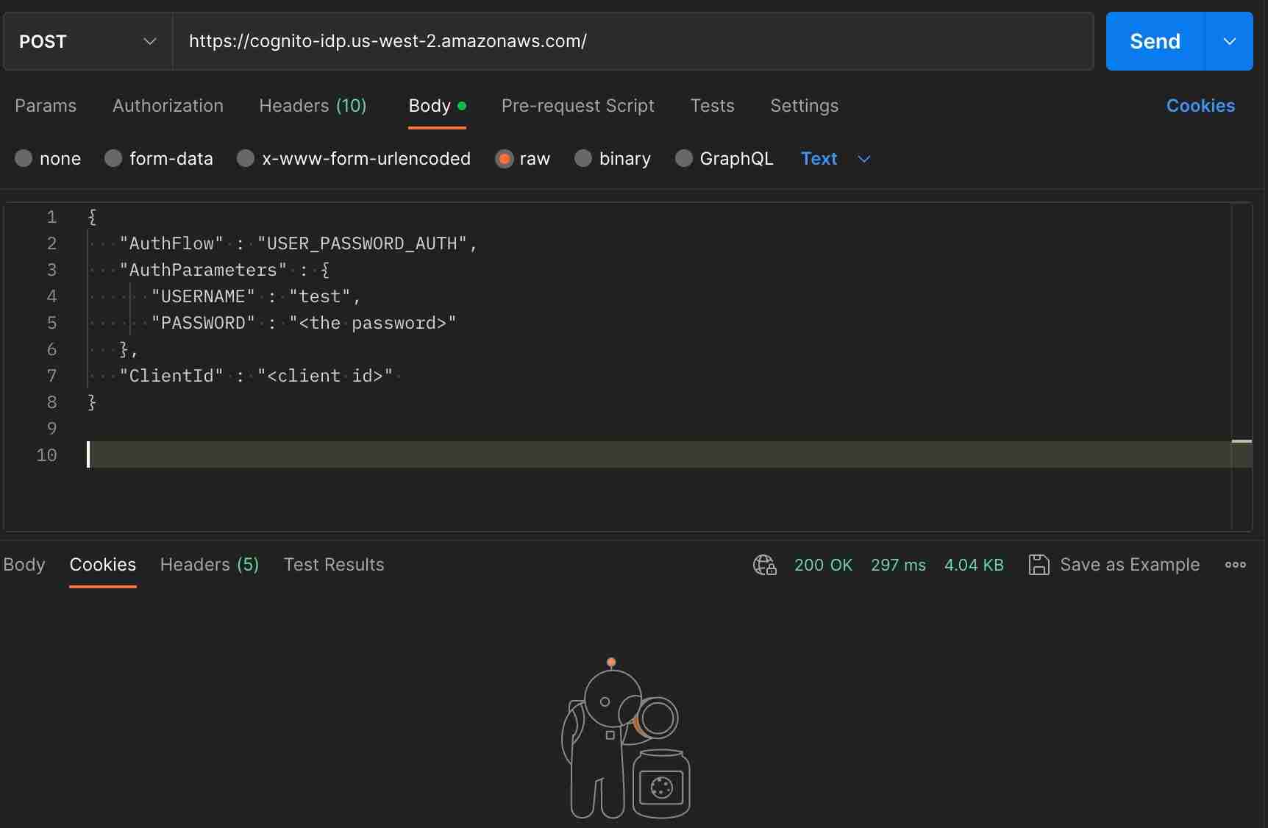Open the POST method dropdown
1268x828 pixels.
click(x=88, y=42)
